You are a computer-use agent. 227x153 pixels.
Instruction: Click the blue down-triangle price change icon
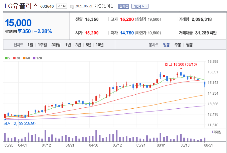[20, 31]
